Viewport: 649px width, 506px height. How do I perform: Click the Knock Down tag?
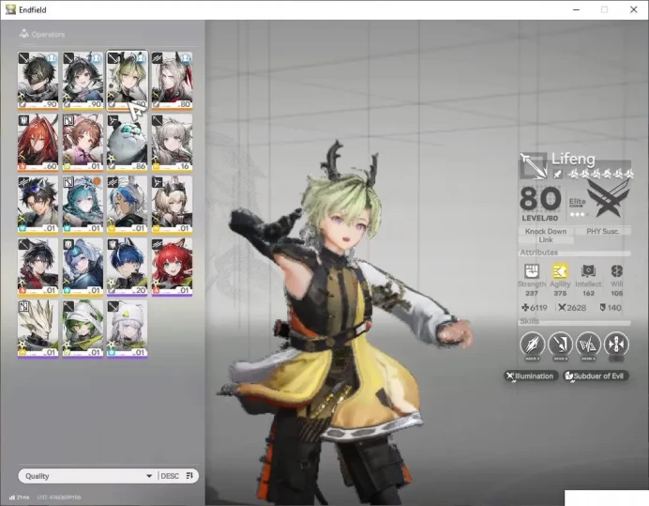click(546, 231)
